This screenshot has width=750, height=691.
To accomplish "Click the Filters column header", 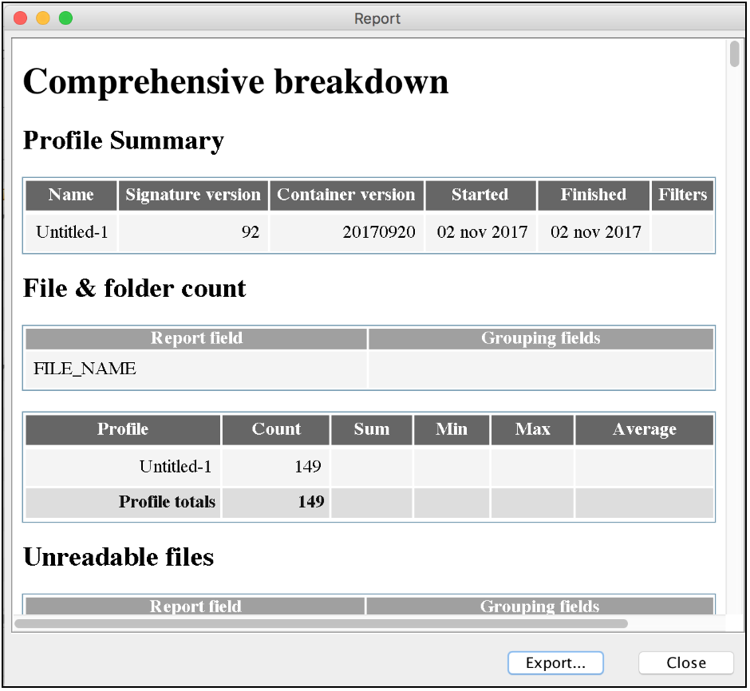I will [x=682, y=195].
